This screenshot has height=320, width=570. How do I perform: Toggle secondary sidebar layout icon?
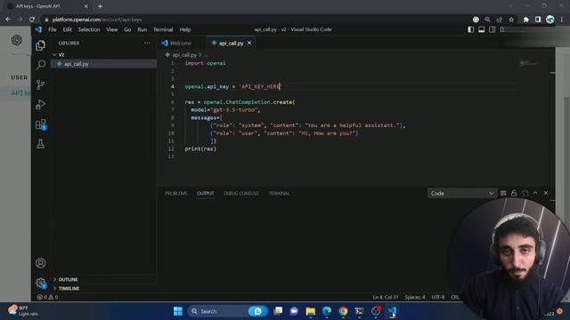[492, 29]
